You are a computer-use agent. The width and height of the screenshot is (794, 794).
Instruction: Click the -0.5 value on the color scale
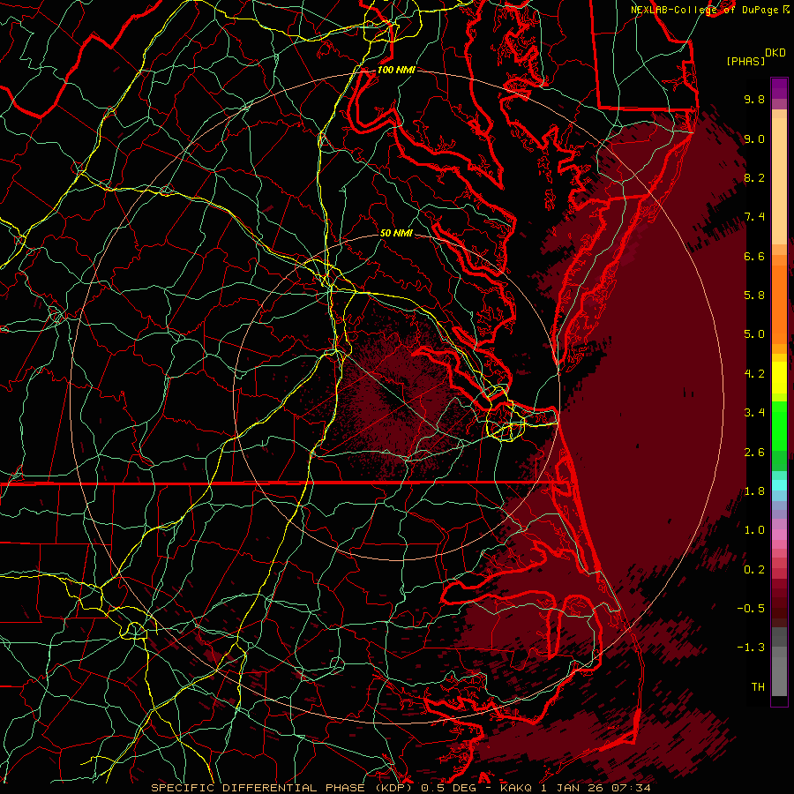pos(751,609)
